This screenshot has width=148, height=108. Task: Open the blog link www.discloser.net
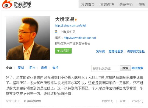point(80,38)
